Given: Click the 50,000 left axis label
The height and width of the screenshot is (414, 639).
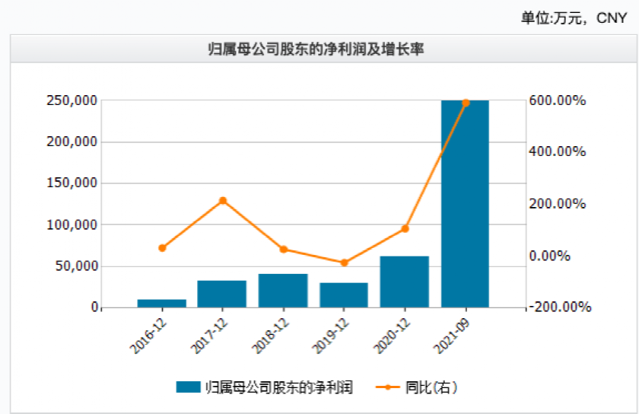Looking at the screenshot, I should coord(77,266).
